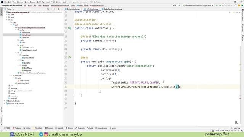Viewport: 244px width, 137px height.
Task: Collapse all nodes in Project panel
Action: pos(55,9)
